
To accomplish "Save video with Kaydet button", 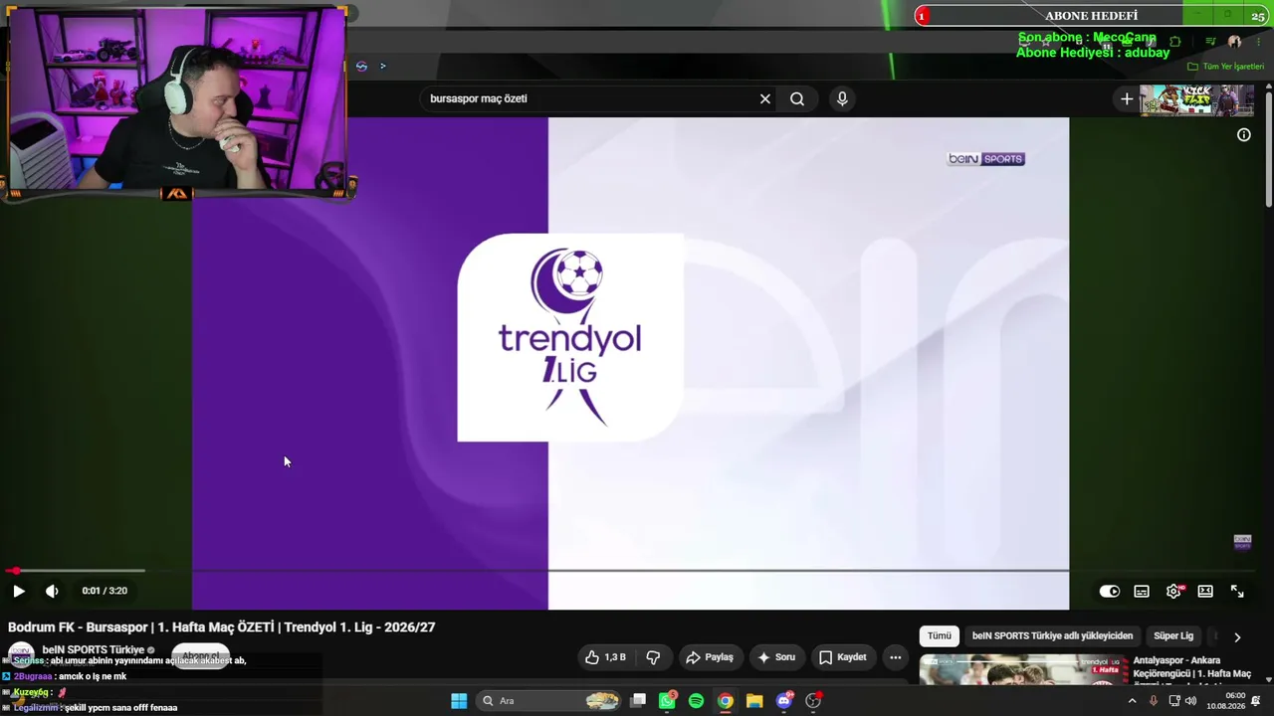I will (843, 657).
